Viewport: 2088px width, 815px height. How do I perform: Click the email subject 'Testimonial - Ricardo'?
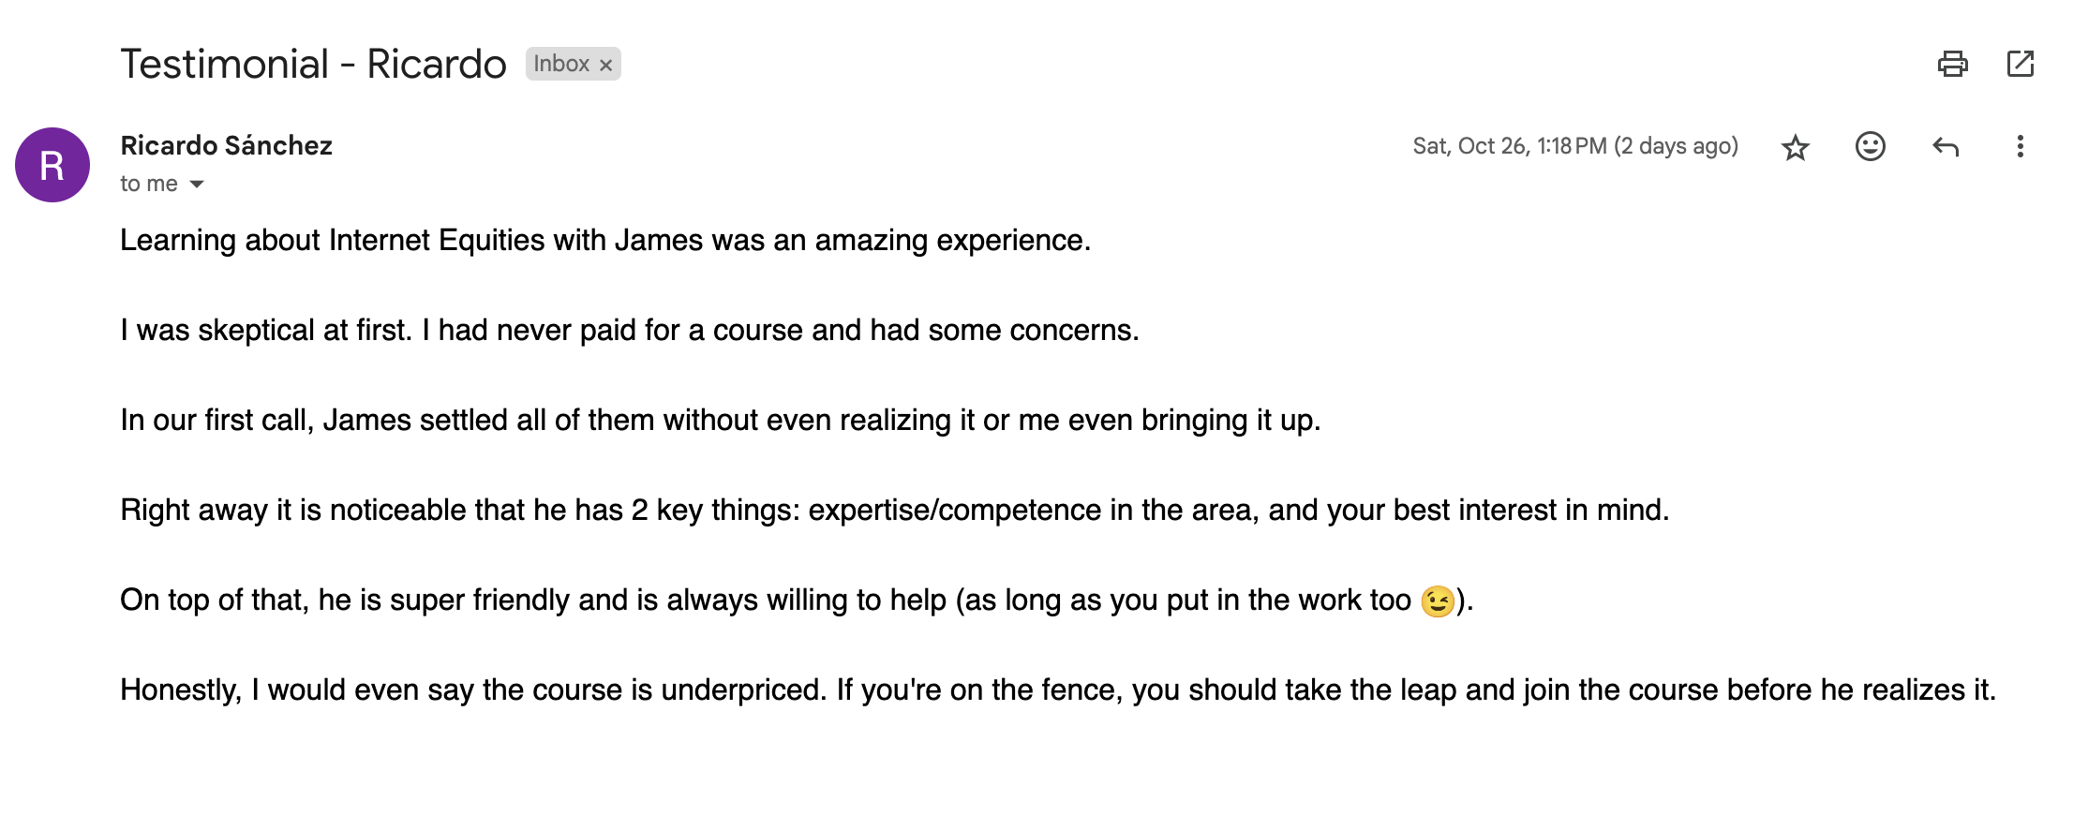pos(313,63)
